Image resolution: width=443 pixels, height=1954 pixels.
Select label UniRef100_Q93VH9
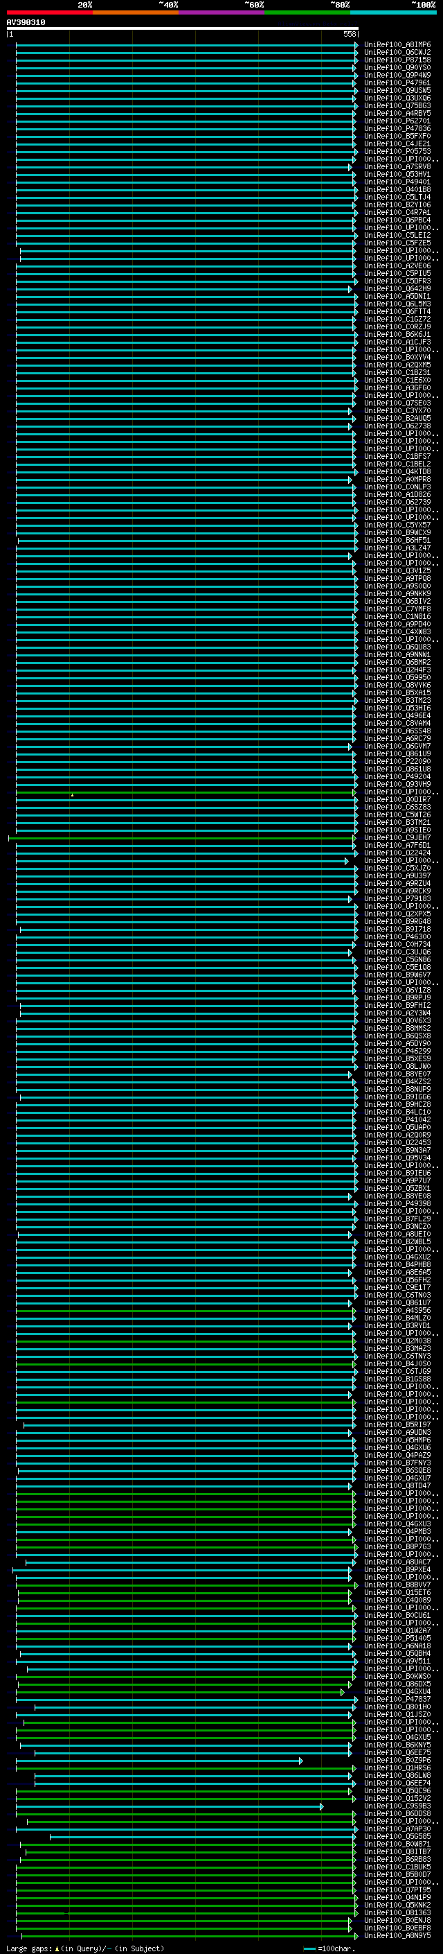click(397, 783)
